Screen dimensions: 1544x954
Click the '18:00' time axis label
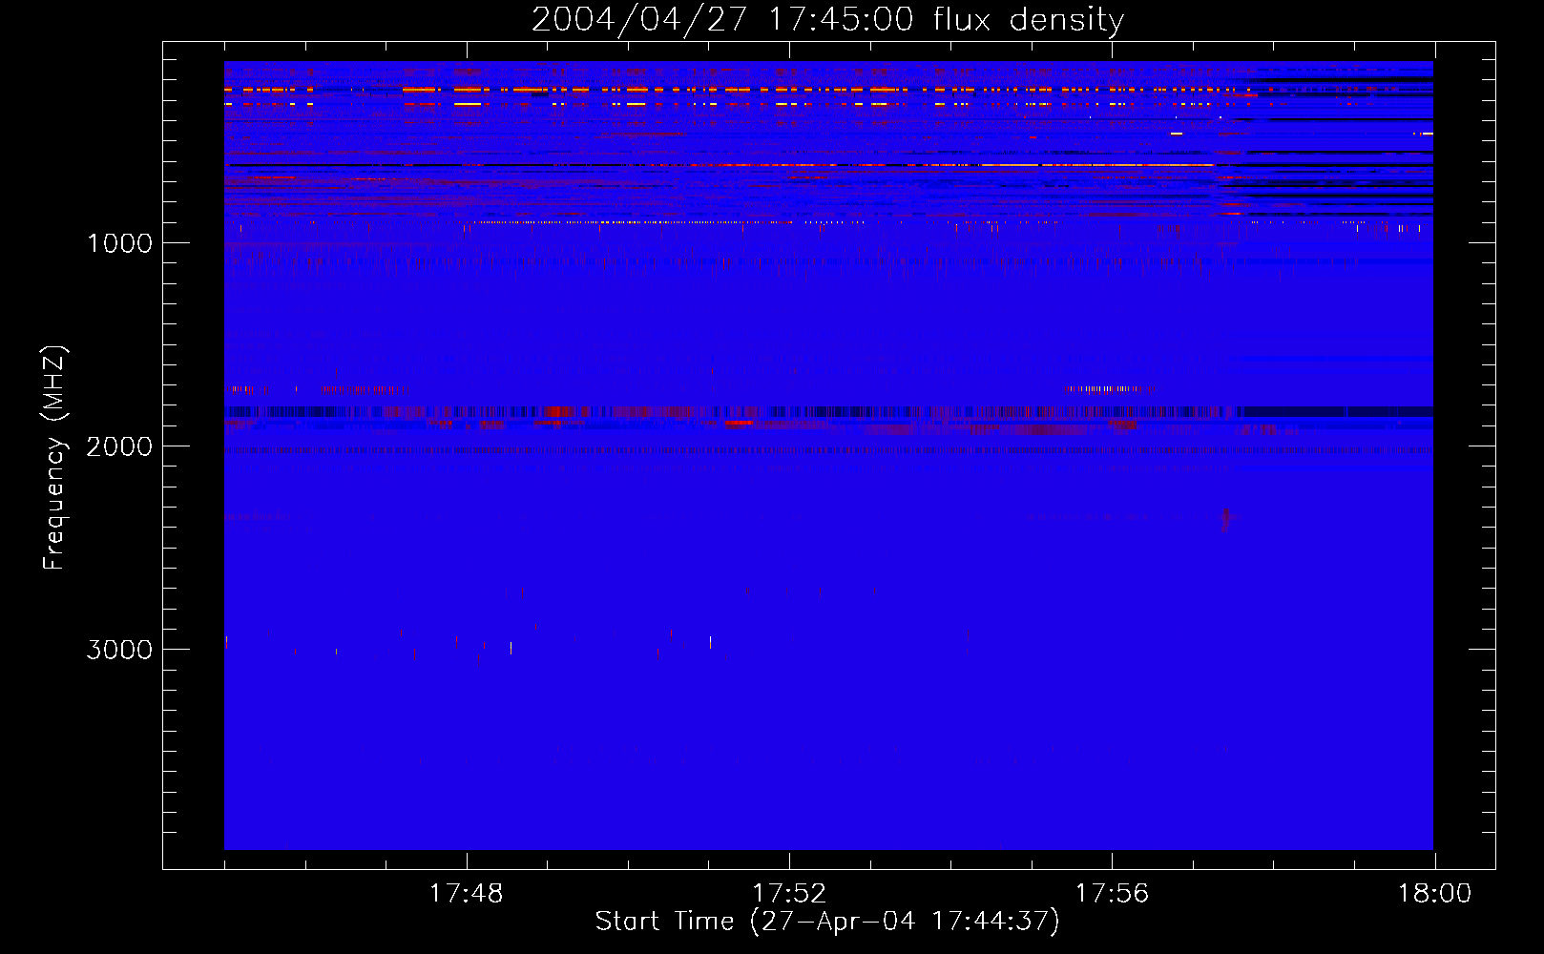tap(1434, 894)
